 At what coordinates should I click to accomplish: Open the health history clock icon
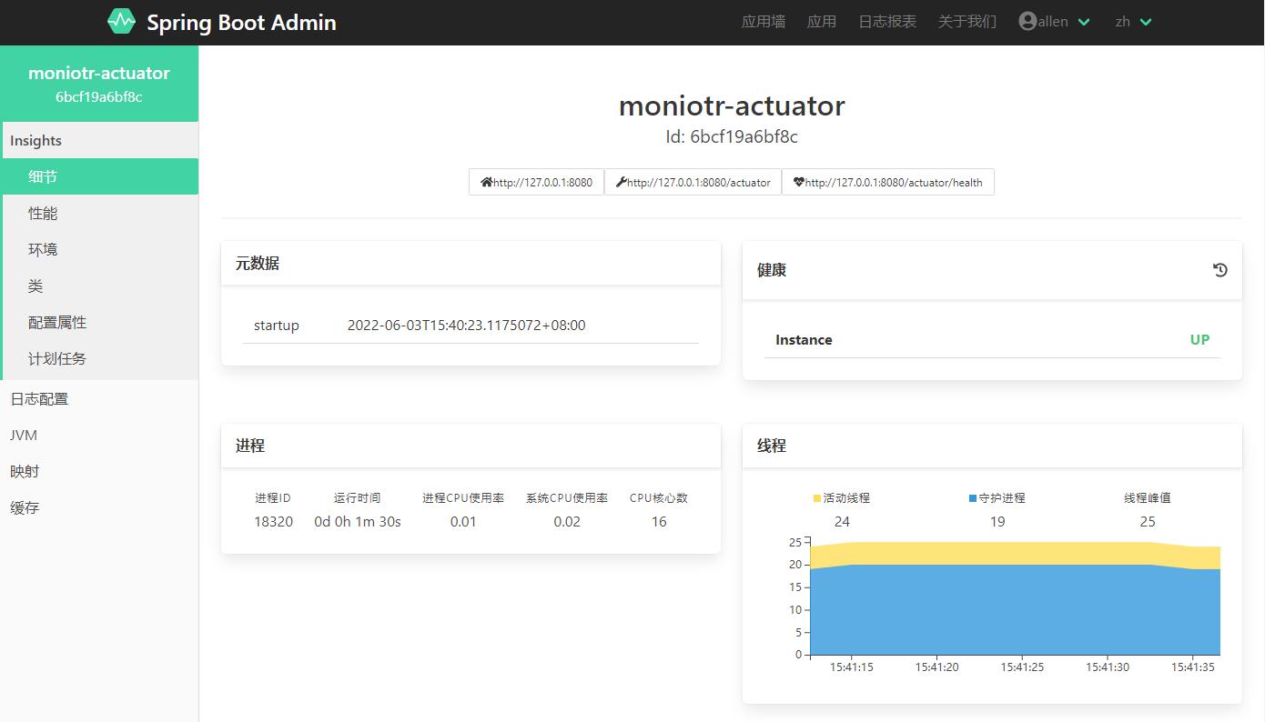tap(1220, 270)
